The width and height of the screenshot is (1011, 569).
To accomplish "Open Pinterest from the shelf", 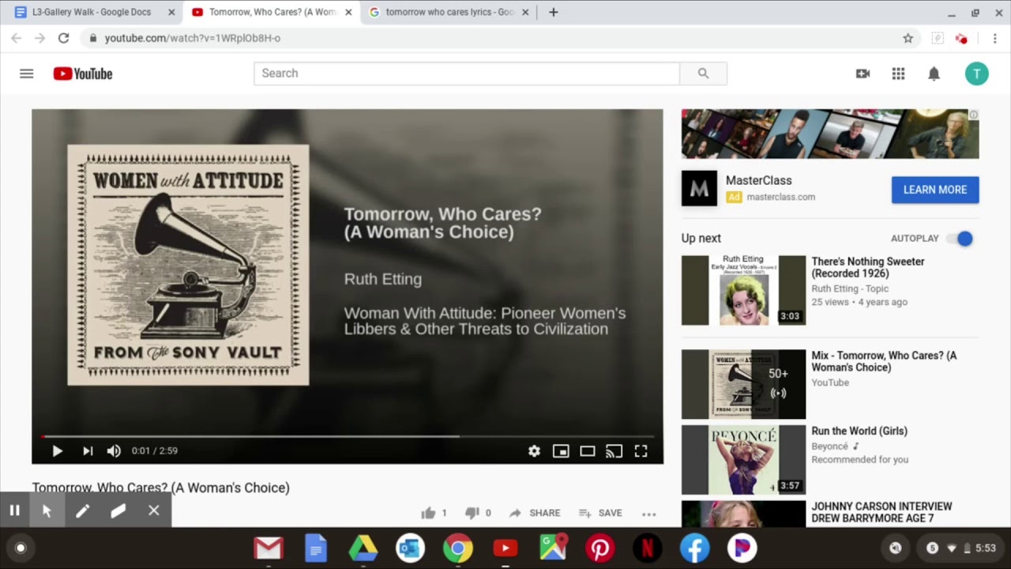I will coord(599,548).
